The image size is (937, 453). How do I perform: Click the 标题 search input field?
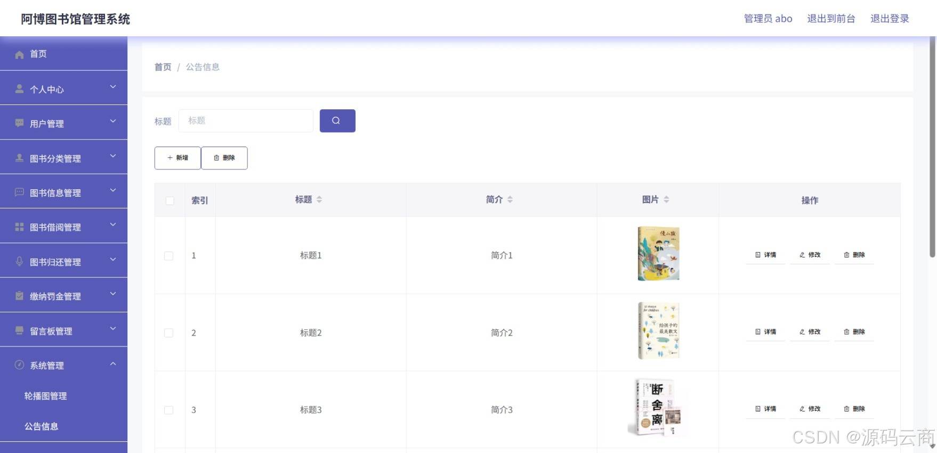tap(246, 120)
